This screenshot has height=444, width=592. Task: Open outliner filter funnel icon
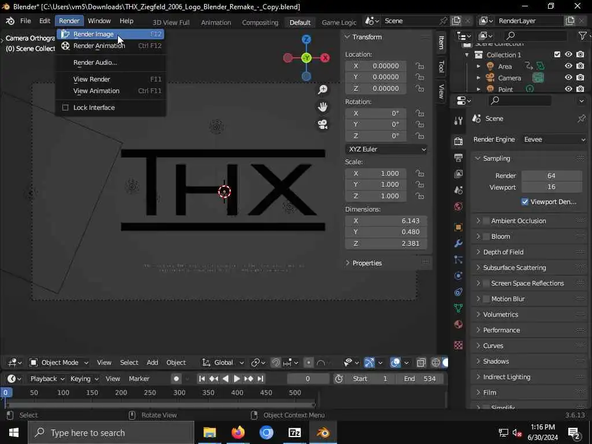pyautogui.click(x=583, y=35)
